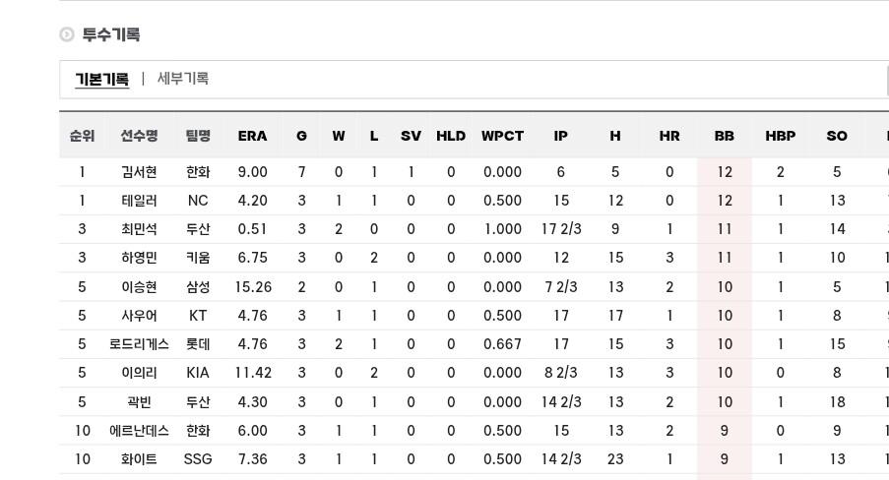889x480 pixels.
Task: Open the 세부기록 tab
Action: tap(183, 79)
